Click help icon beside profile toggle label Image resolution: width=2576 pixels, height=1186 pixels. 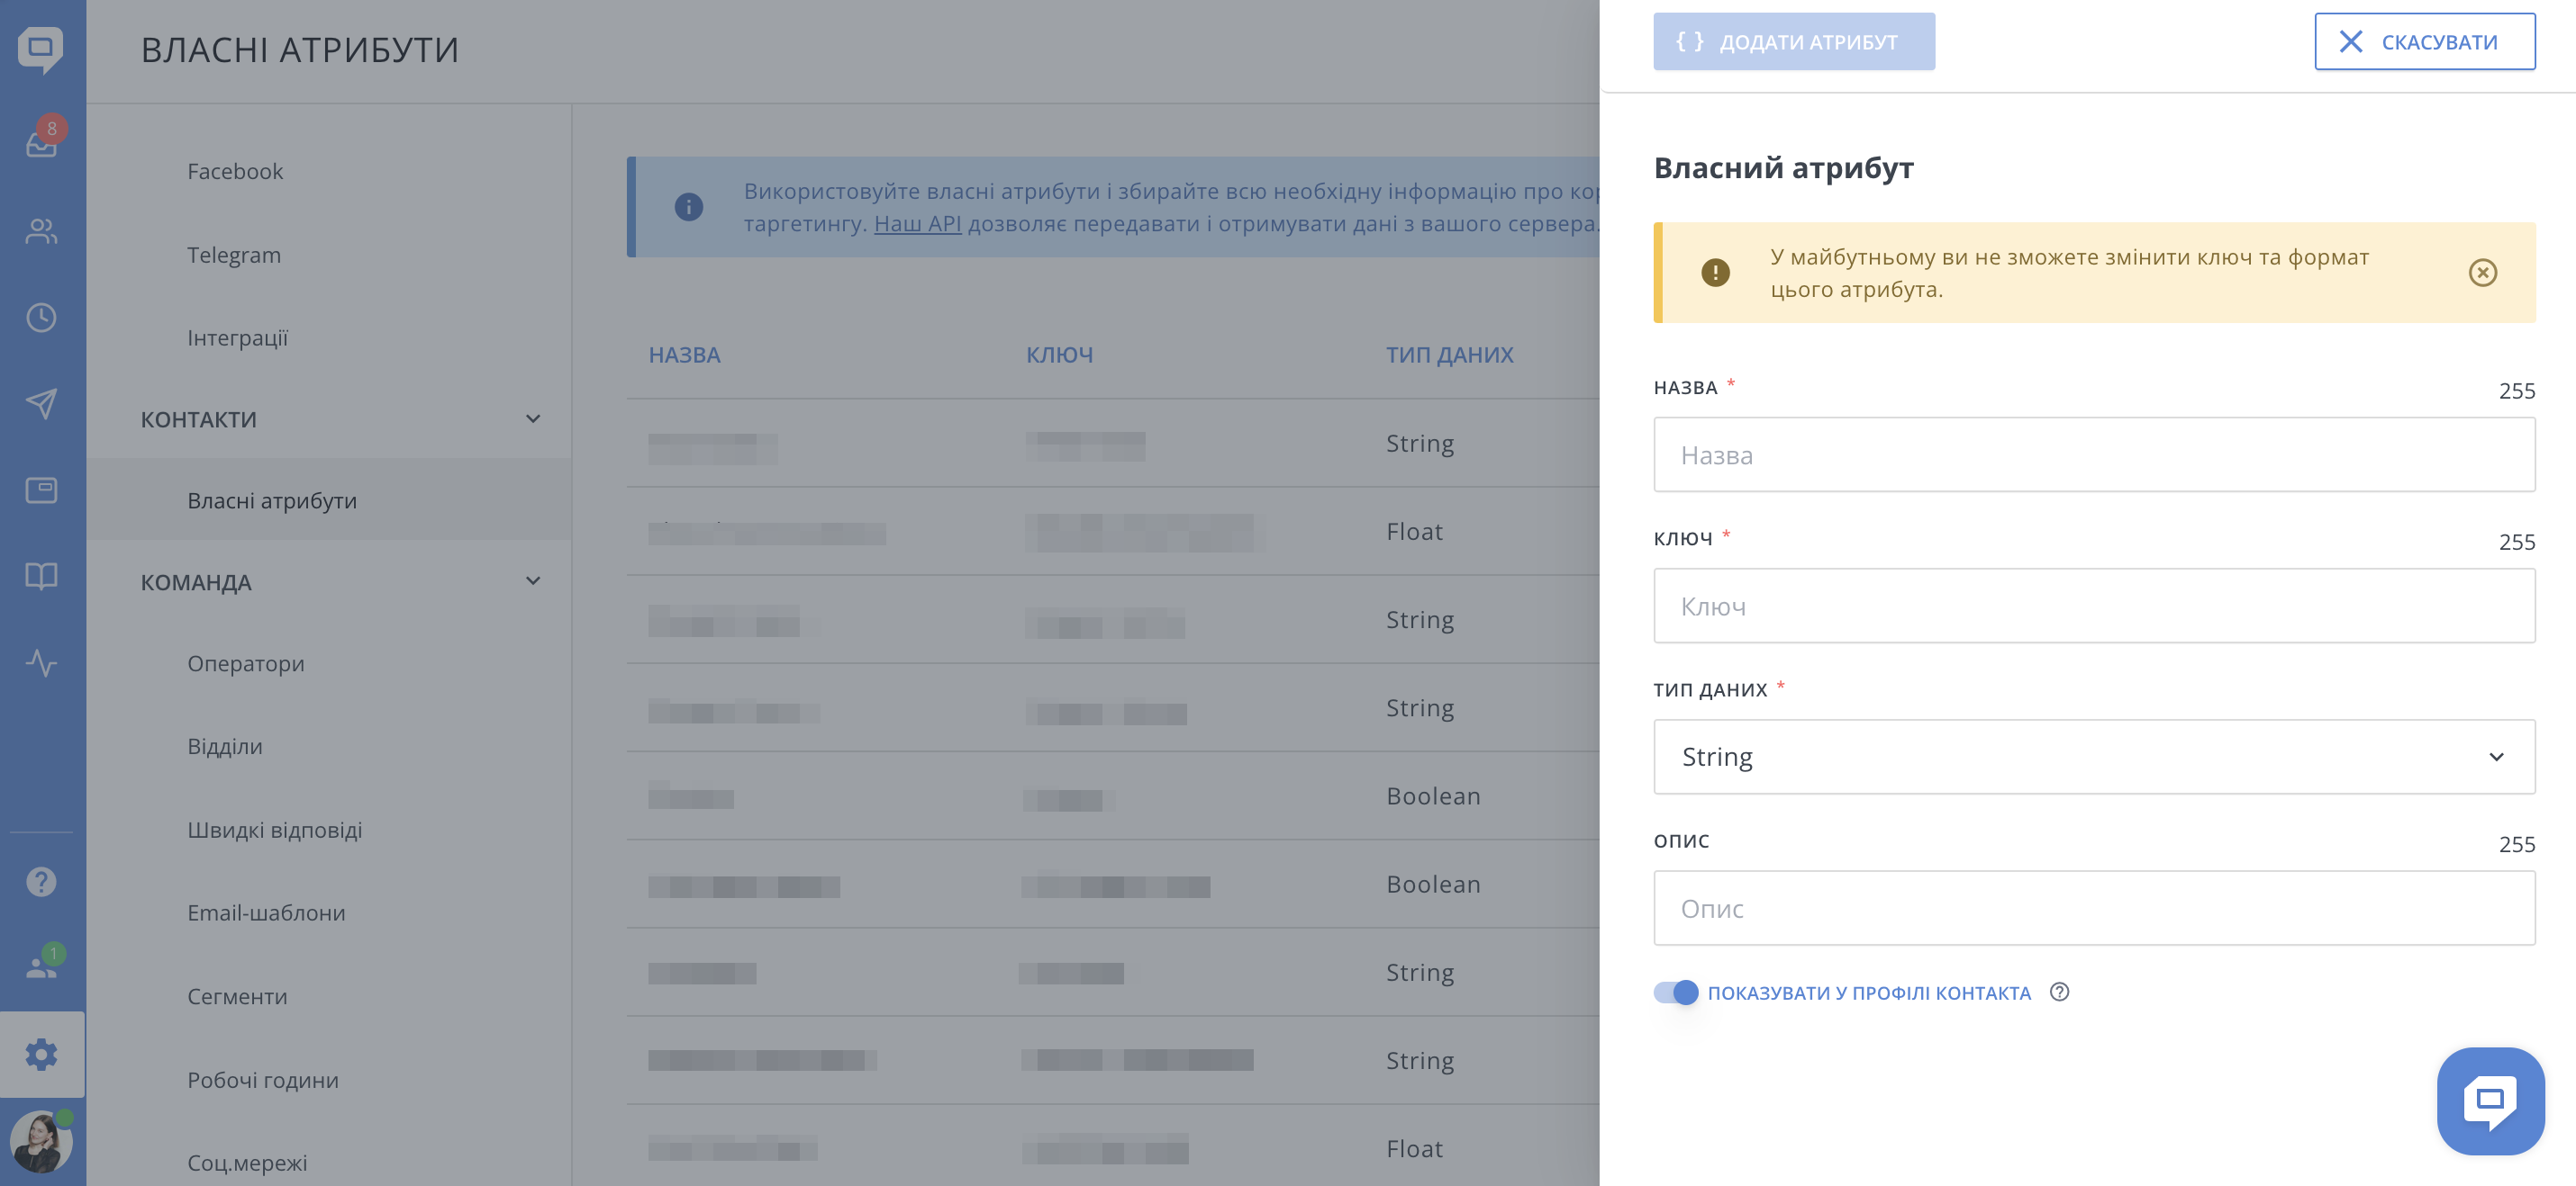[x=2059, y=993]
